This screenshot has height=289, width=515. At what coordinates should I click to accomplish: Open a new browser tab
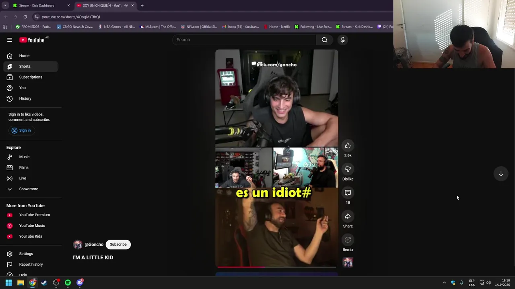point(142,6)
